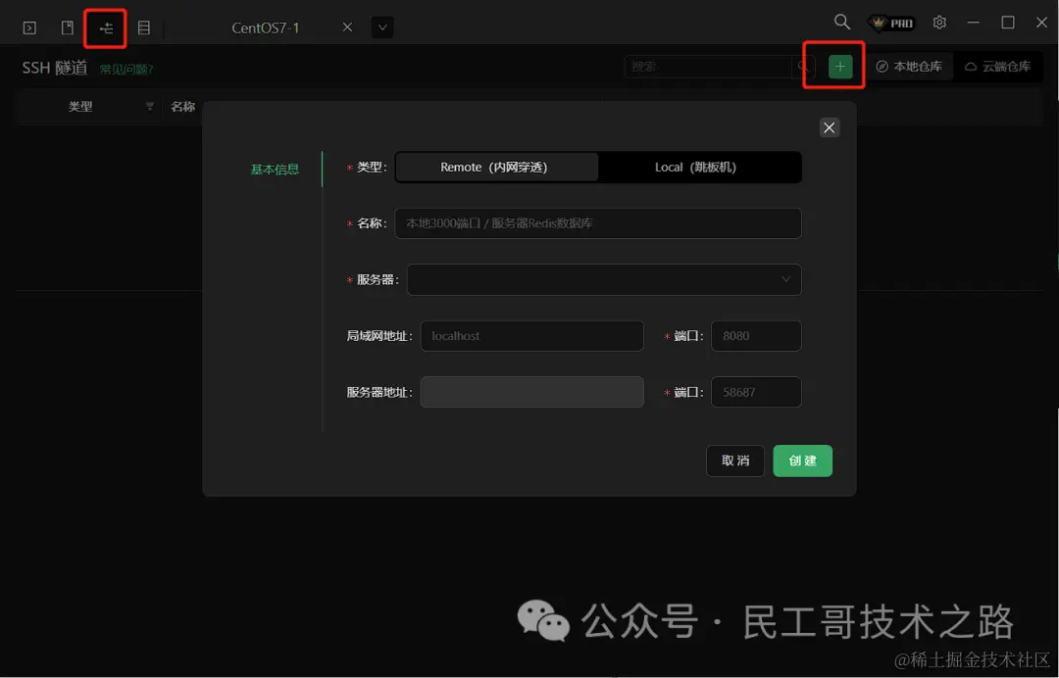This screenshot has height=678, width=1059.
Task: Open the CentOS7-1 tab dropdown arrow
Action: click(381, 27)
